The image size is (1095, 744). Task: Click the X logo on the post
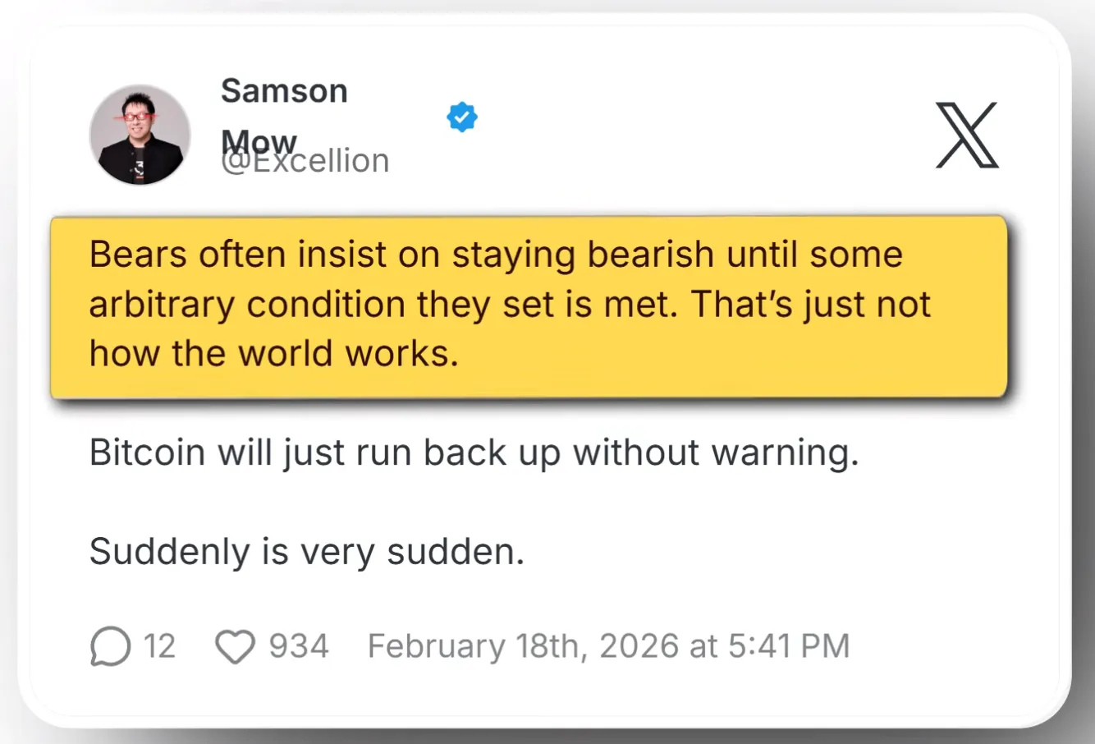coord(967,135)
